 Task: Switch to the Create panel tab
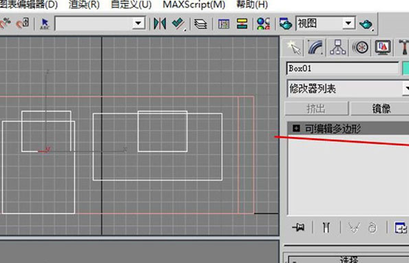point(294,48)
